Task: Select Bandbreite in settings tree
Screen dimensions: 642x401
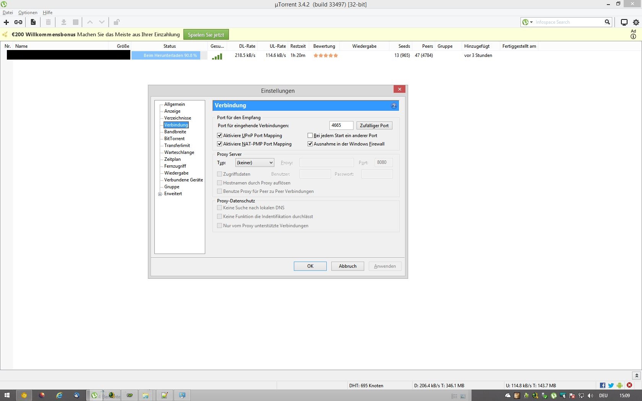Action: coord(175,132)
